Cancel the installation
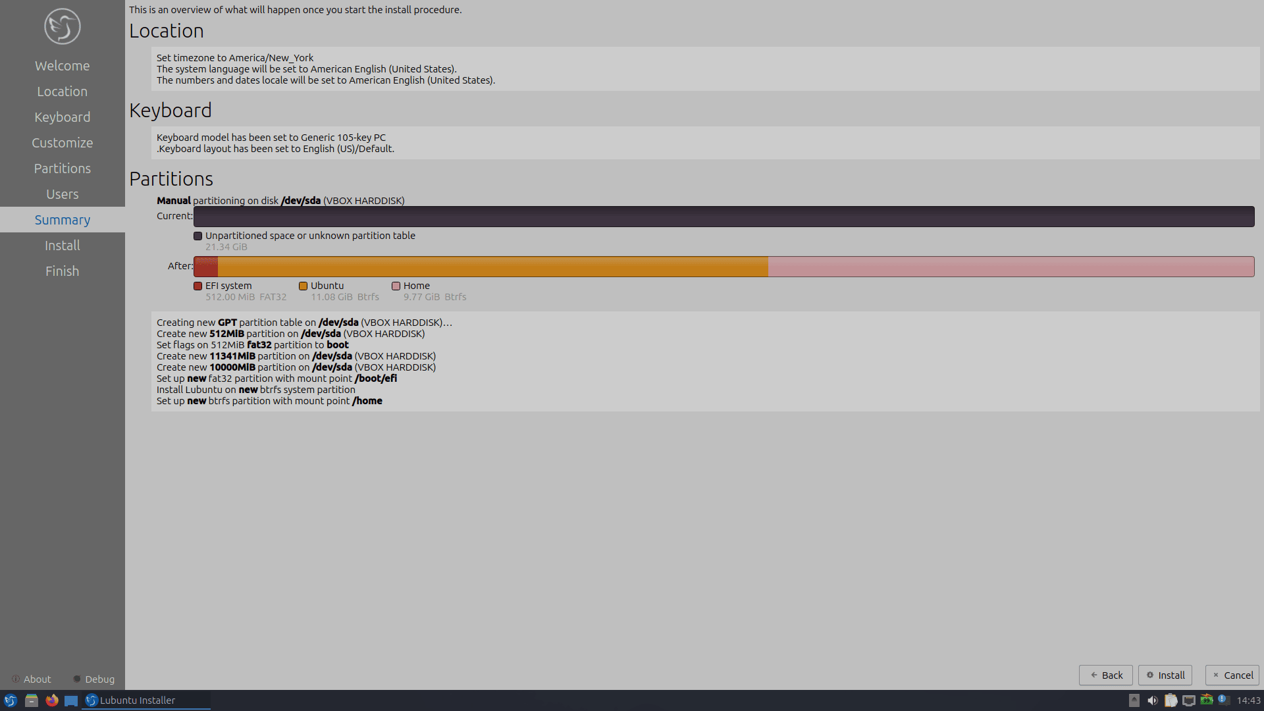 tap(1232, 675)
